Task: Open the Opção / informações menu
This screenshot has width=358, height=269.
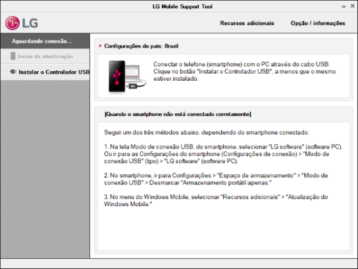Action: click(318, 23)
